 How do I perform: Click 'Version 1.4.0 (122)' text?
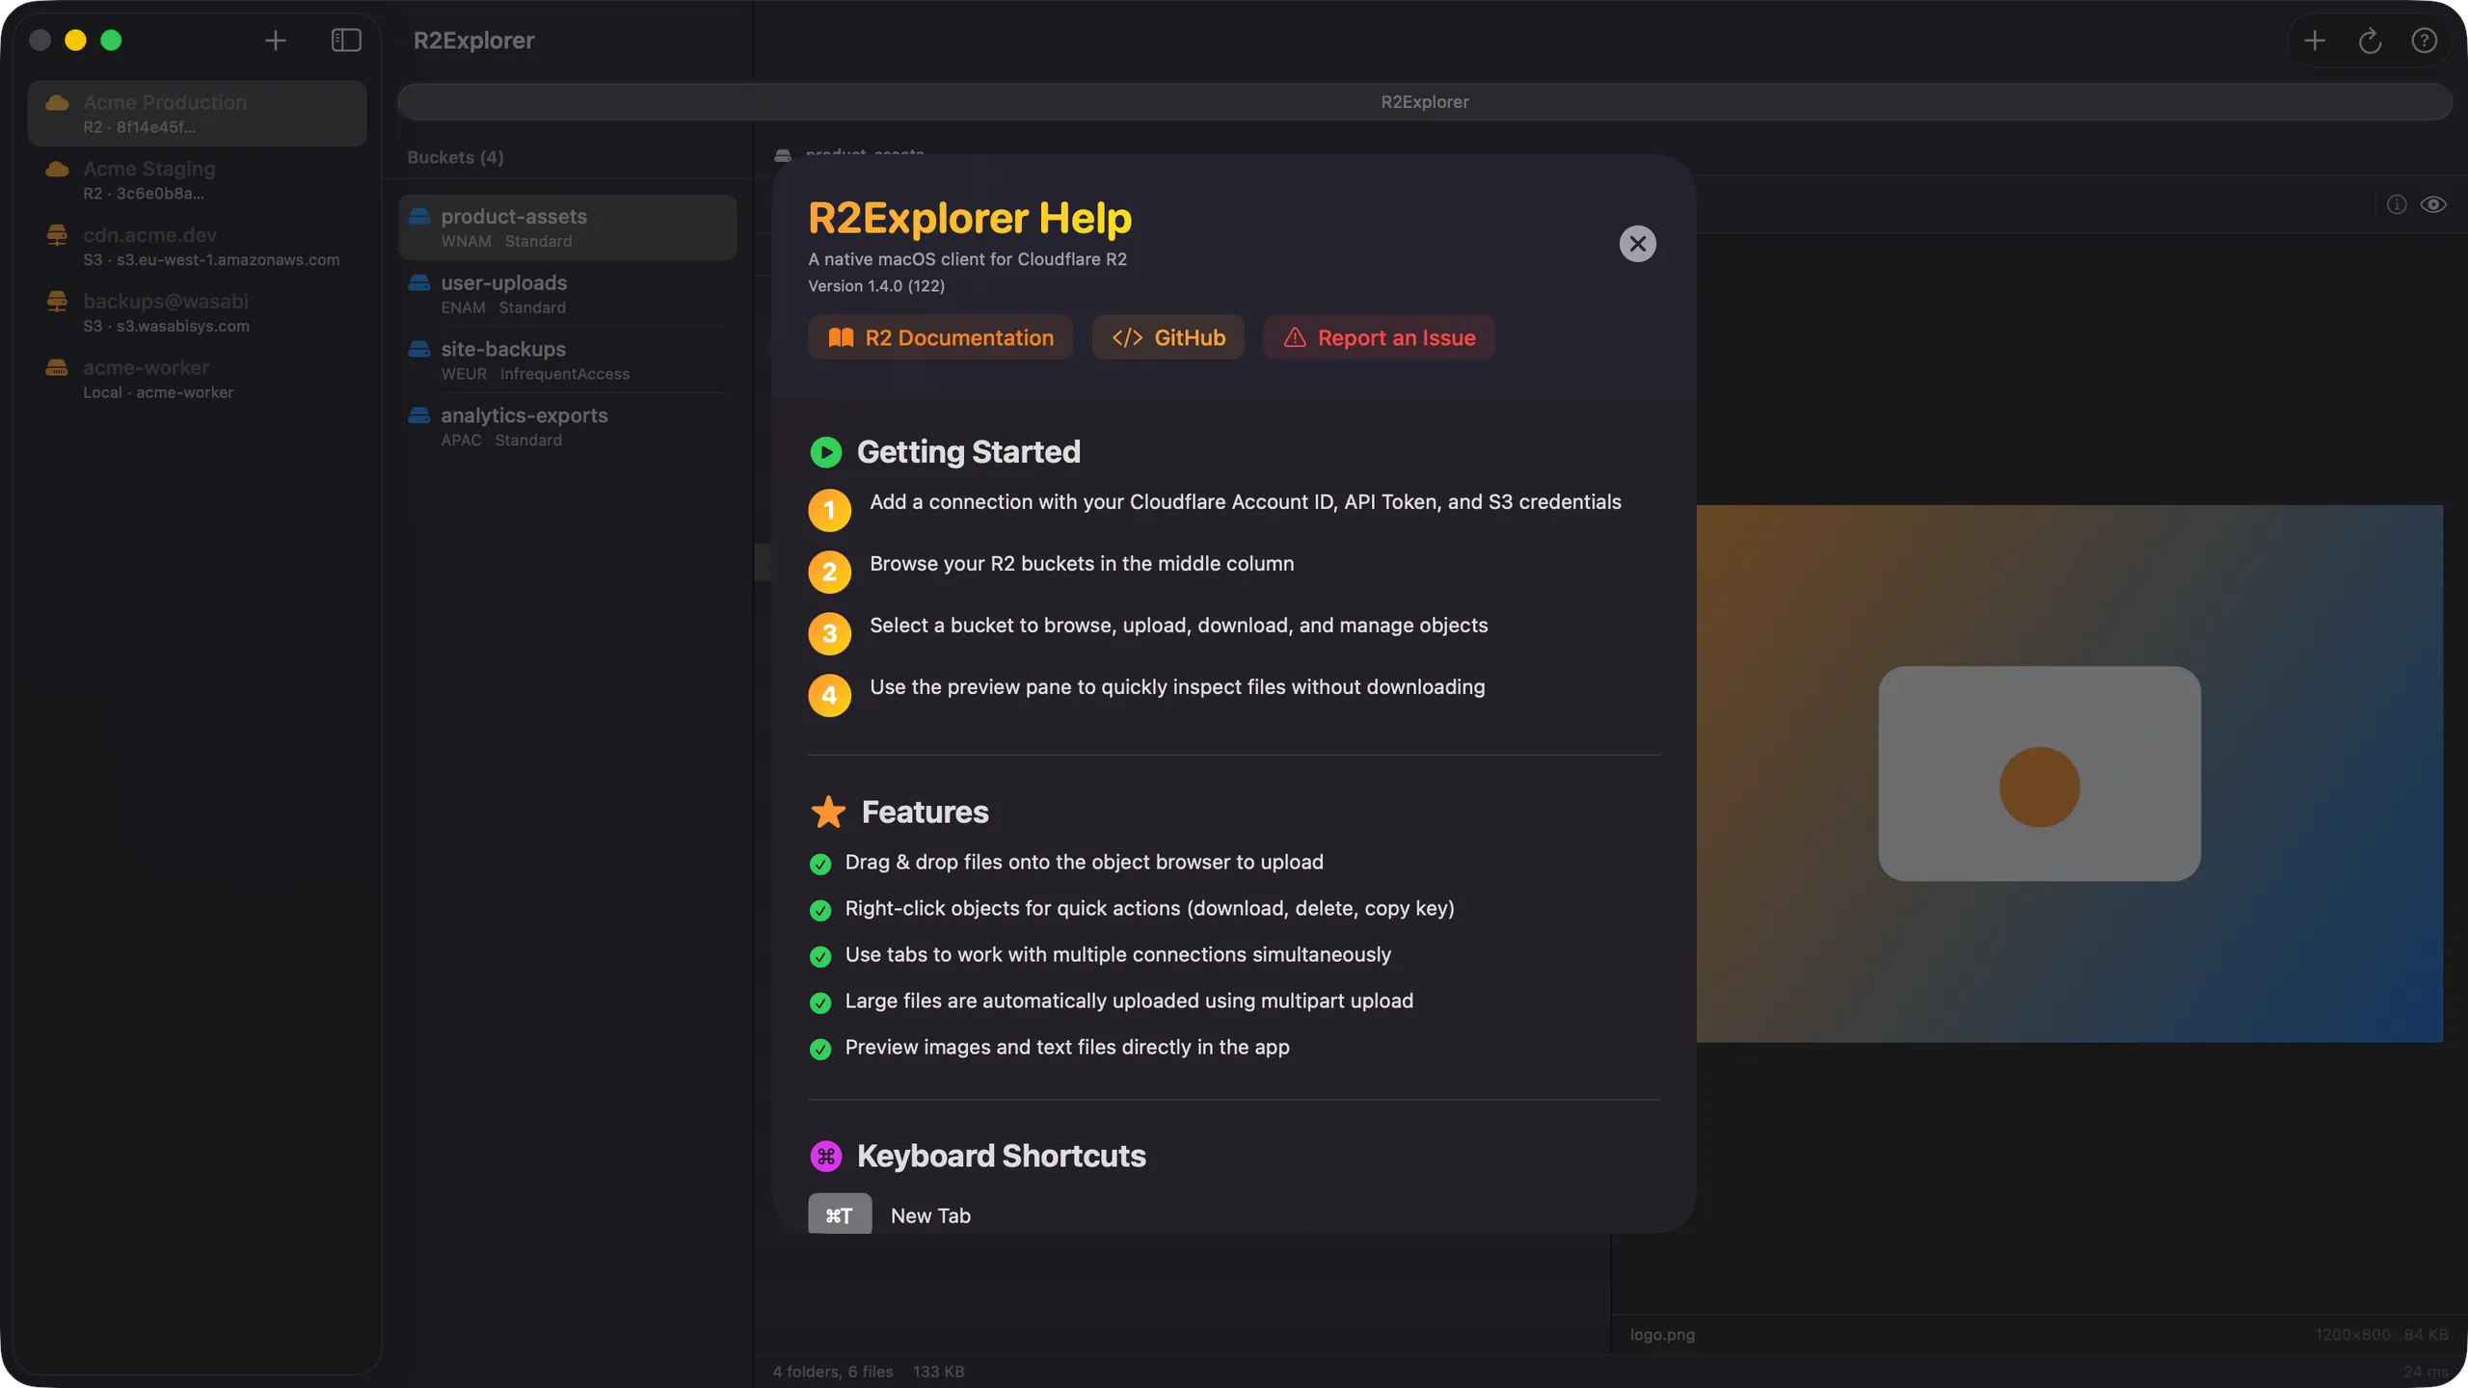coord(876,286)
